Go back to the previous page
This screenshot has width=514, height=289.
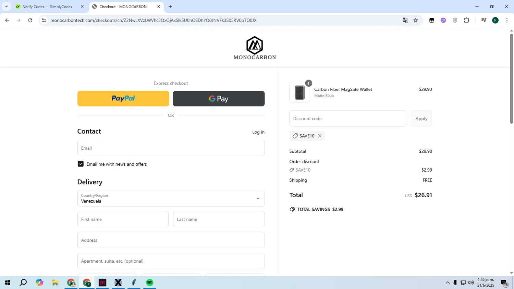click(7, 20)
